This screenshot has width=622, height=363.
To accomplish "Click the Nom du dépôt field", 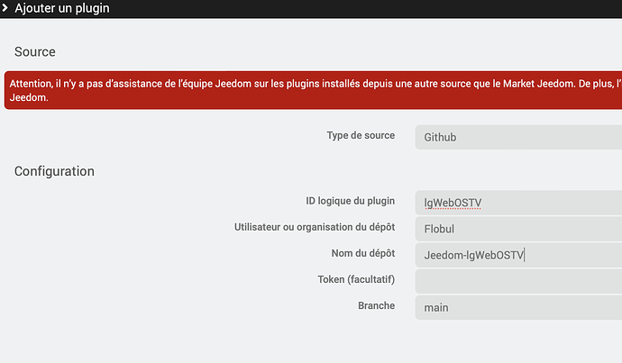I will 518,255.
